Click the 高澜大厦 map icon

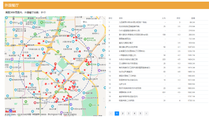pos(84,93)
